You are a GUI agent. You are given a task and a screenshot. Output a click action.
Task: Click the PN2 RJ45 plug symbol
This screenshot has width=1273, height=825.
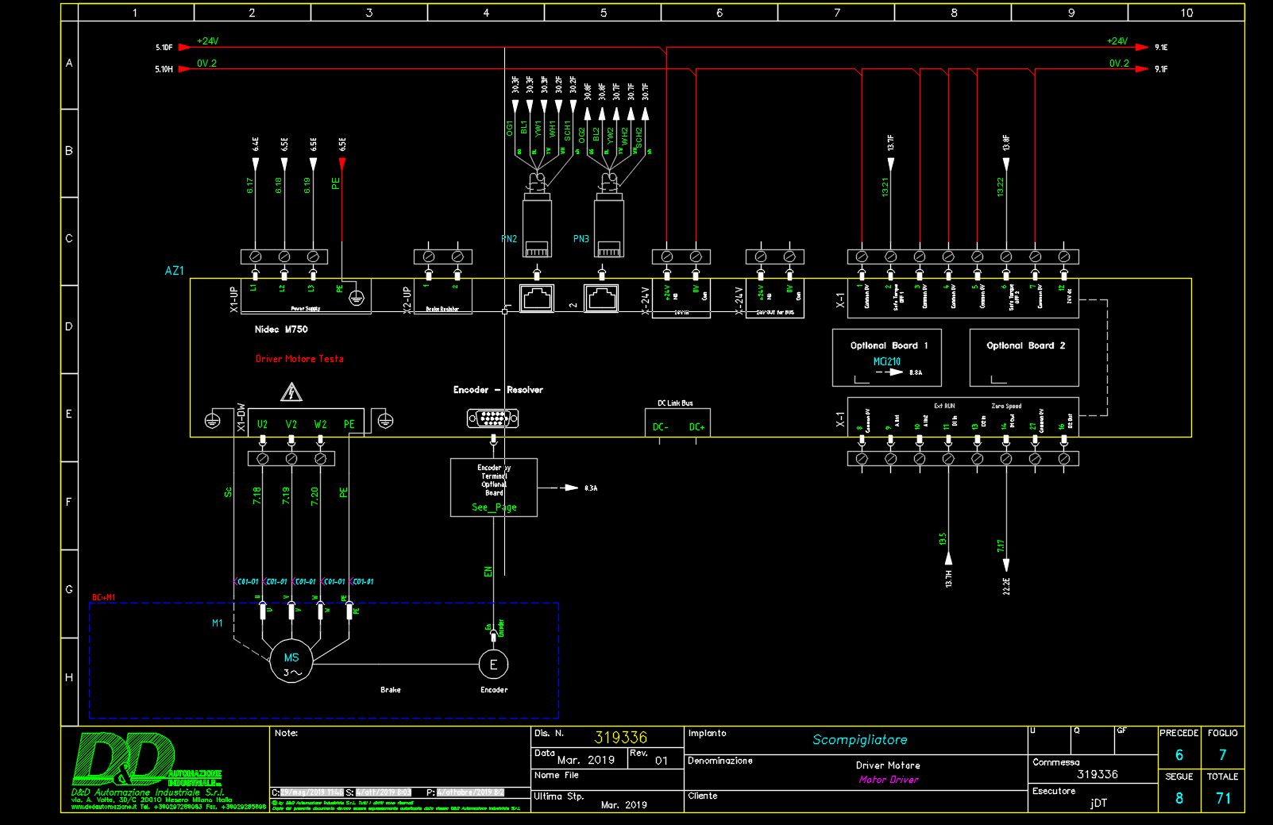[537, 226]
